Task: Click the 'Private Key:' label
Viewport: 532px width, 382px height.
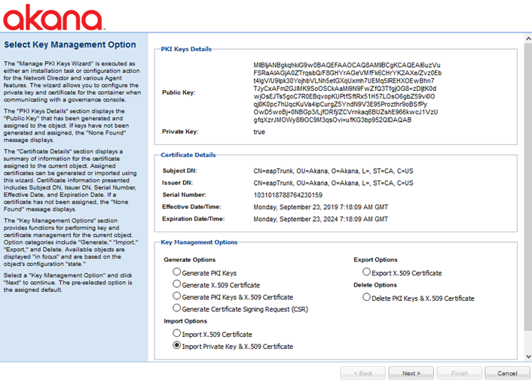Action: pos(180,132)
